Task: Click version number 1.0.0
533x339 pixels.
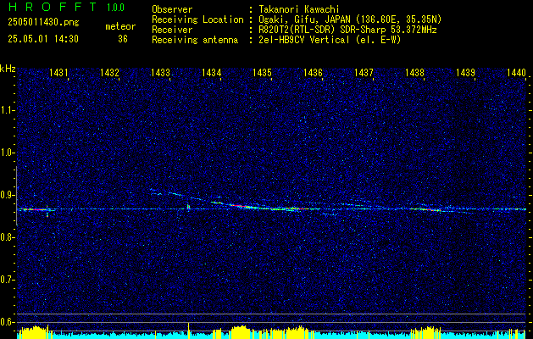Action: (115, 7)
